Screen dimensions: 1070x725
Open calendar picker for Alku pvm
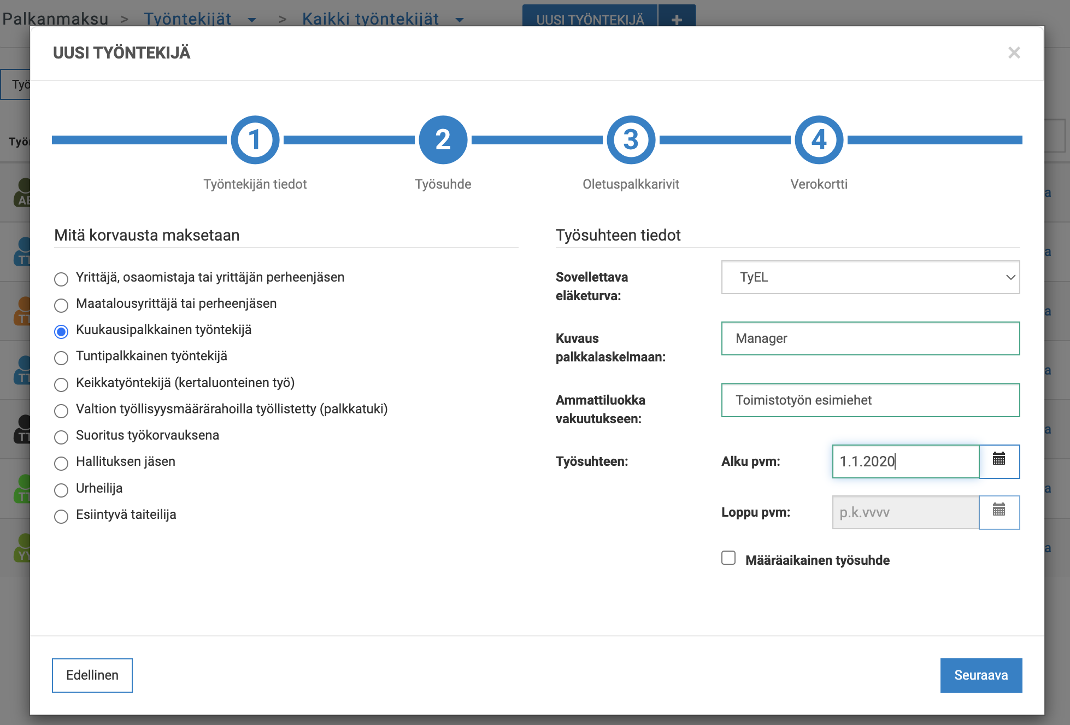coord(999,461)
